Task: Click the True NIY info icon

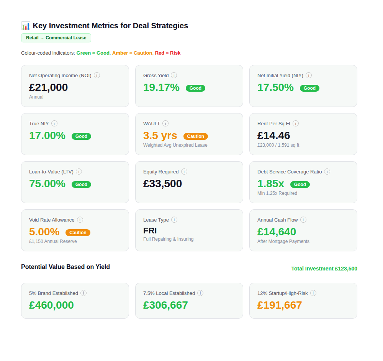Action: point(54,123)
